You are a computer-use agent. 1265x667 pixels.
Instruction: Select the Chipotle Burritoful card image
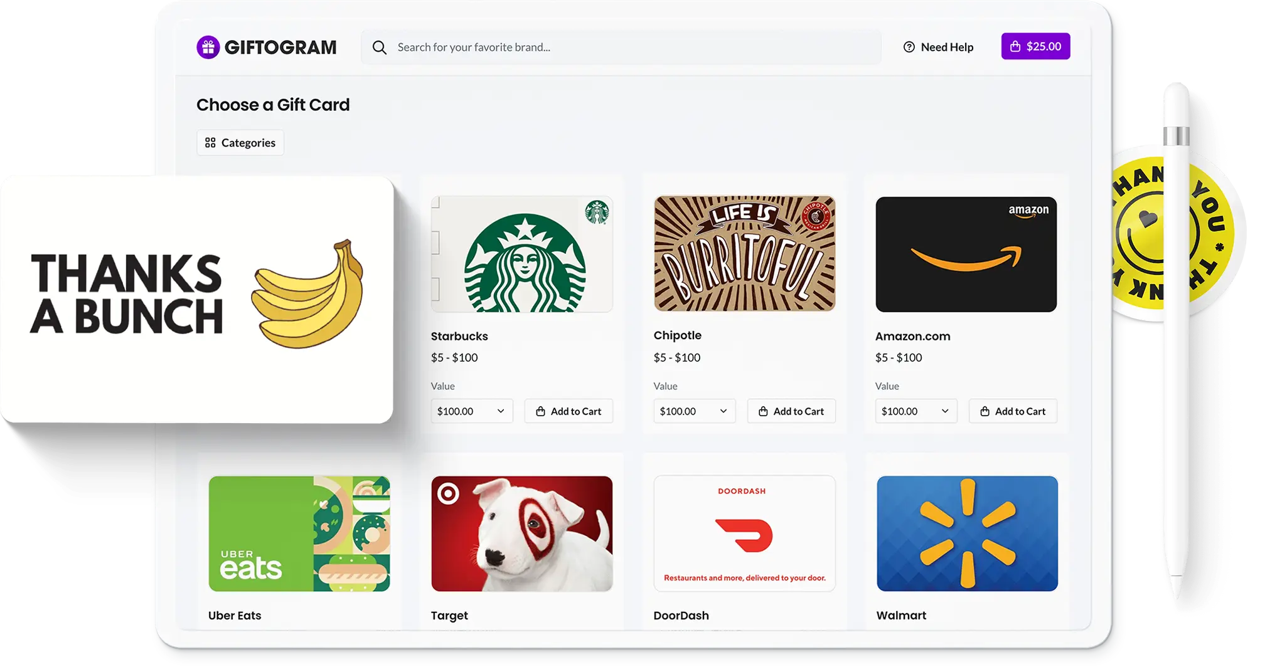click(x=745, y=254)
